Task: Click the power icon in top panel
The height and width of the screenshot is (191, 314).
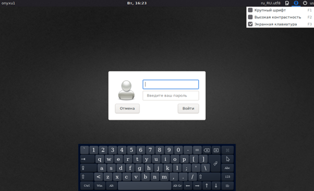Action: (305, 3)
